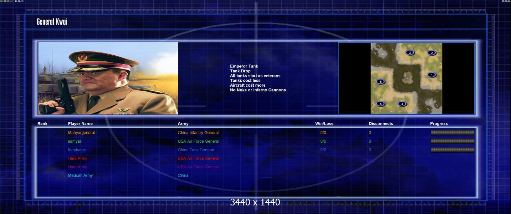Click the map preview terrain image

[406, 78]
